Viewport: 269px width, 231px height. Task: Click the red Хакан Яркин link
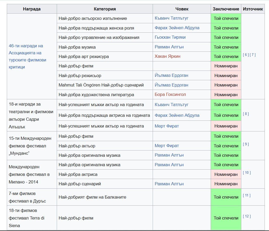point(167,56)
